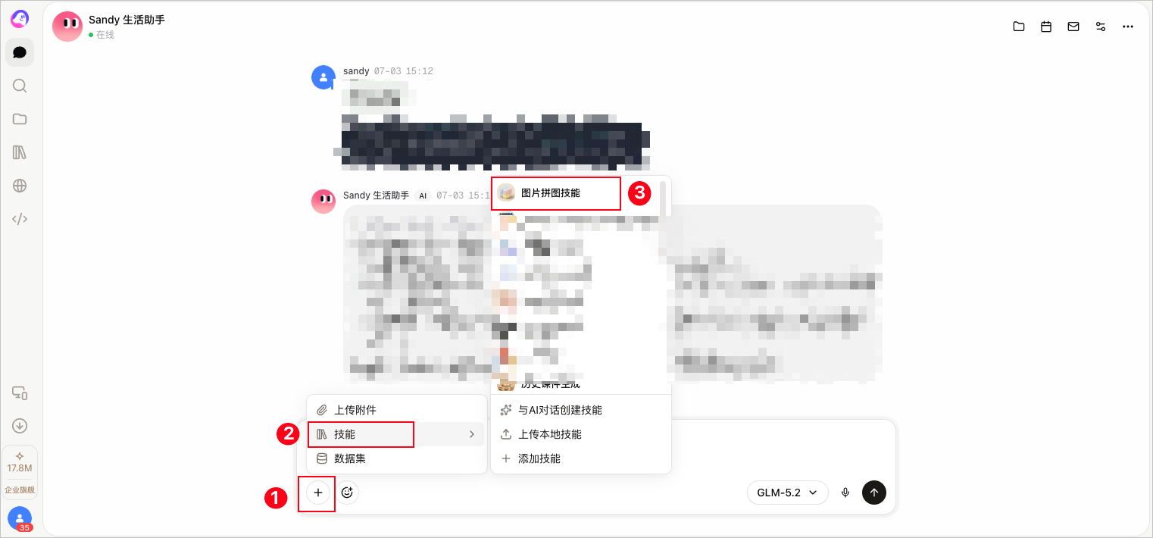Open the library books sidebar icon
Screen dimensions: 1153x538
[x=20, y=152]
